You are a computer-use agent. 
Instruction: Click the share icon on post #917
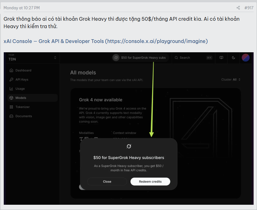pos(238,8)
